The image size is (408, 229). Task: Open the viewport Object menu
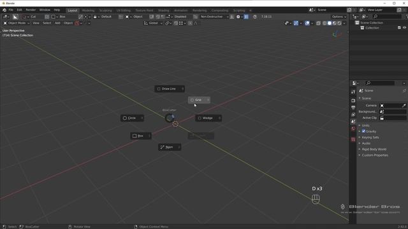click(68, 23)
